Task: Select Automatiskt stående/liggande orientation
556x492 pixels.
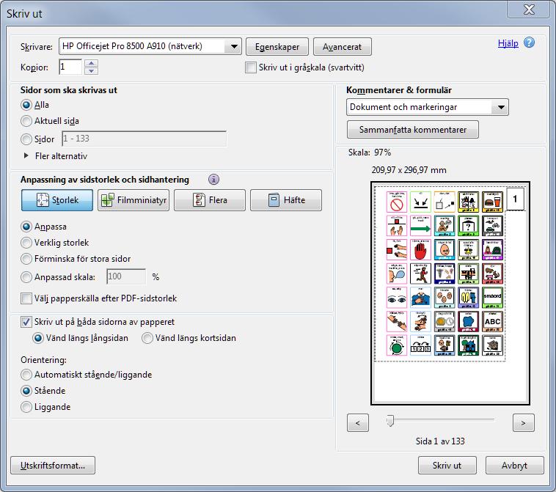Action: click(26, 375)
